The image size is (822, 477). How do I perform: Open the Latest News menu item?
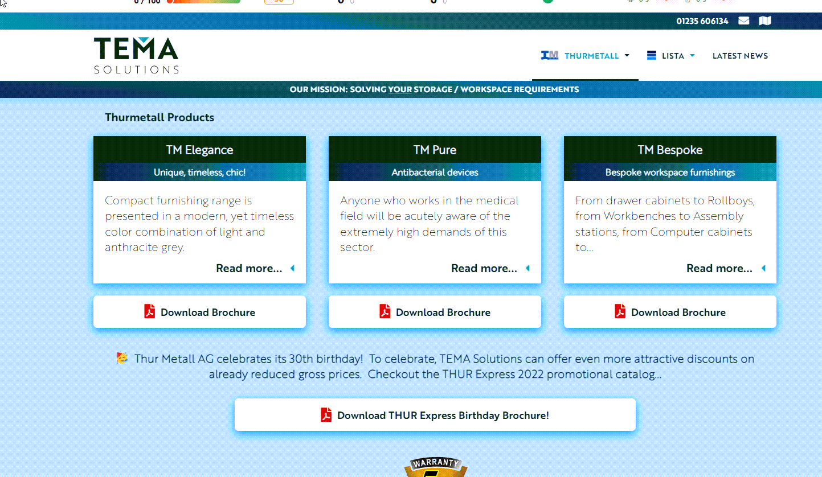coord(740,56)
